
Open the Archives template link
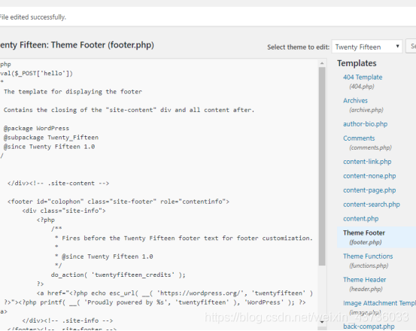tap(355, 101)
